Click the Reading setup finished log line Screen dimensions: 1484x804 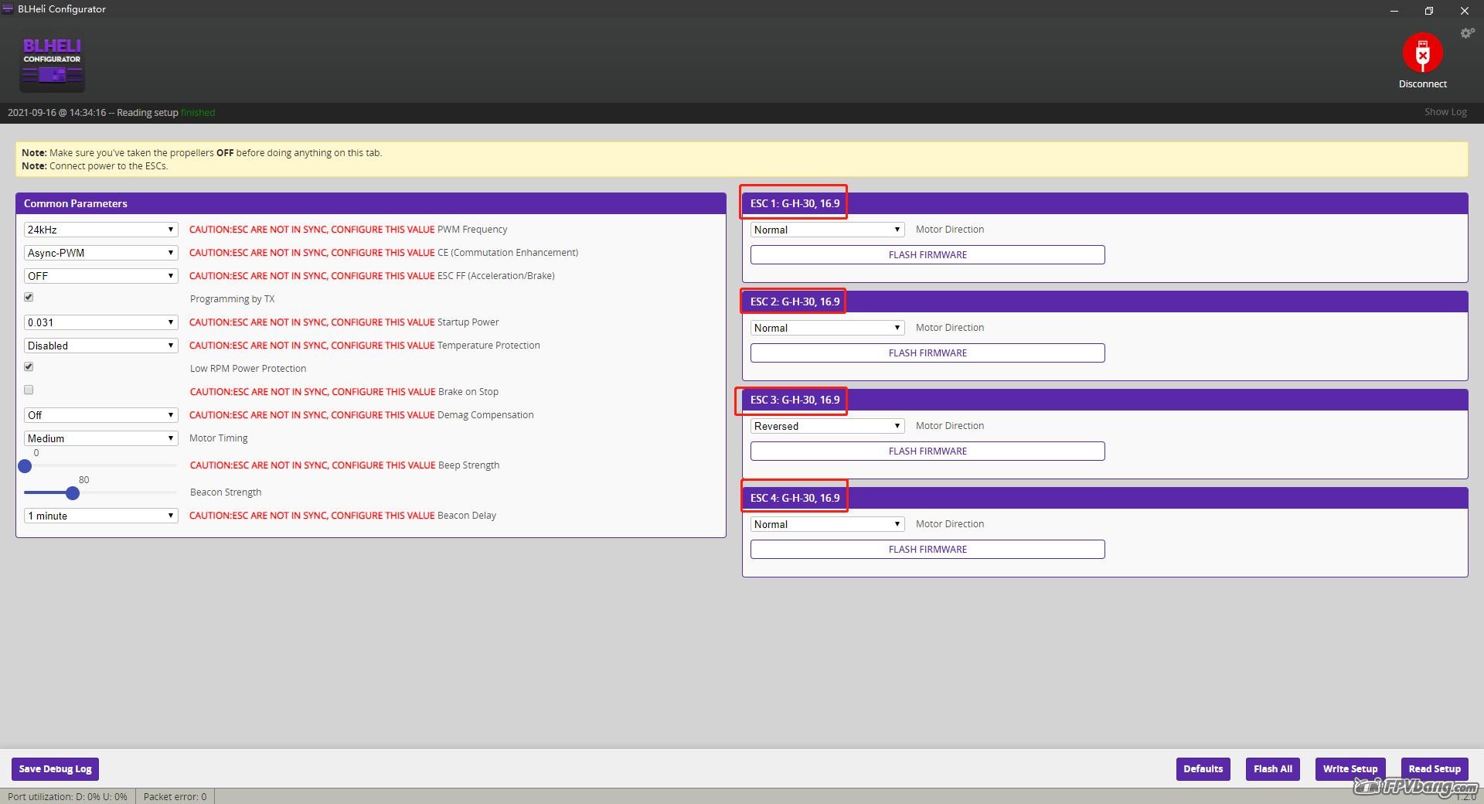point(111,113)
